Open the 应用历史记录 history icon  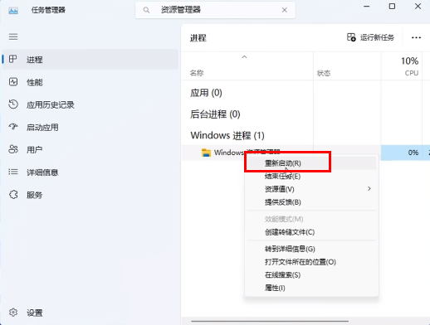13,104
